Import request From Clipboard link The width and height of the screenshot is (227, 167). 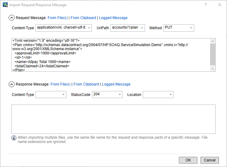[x=83, y=18]
